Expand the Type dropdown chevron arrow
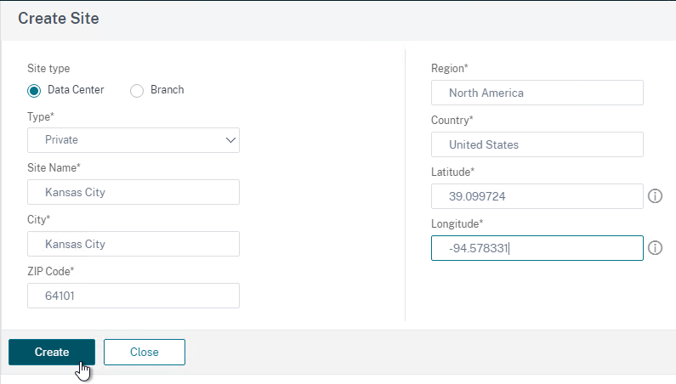The image size is (676, 384). 230,140
